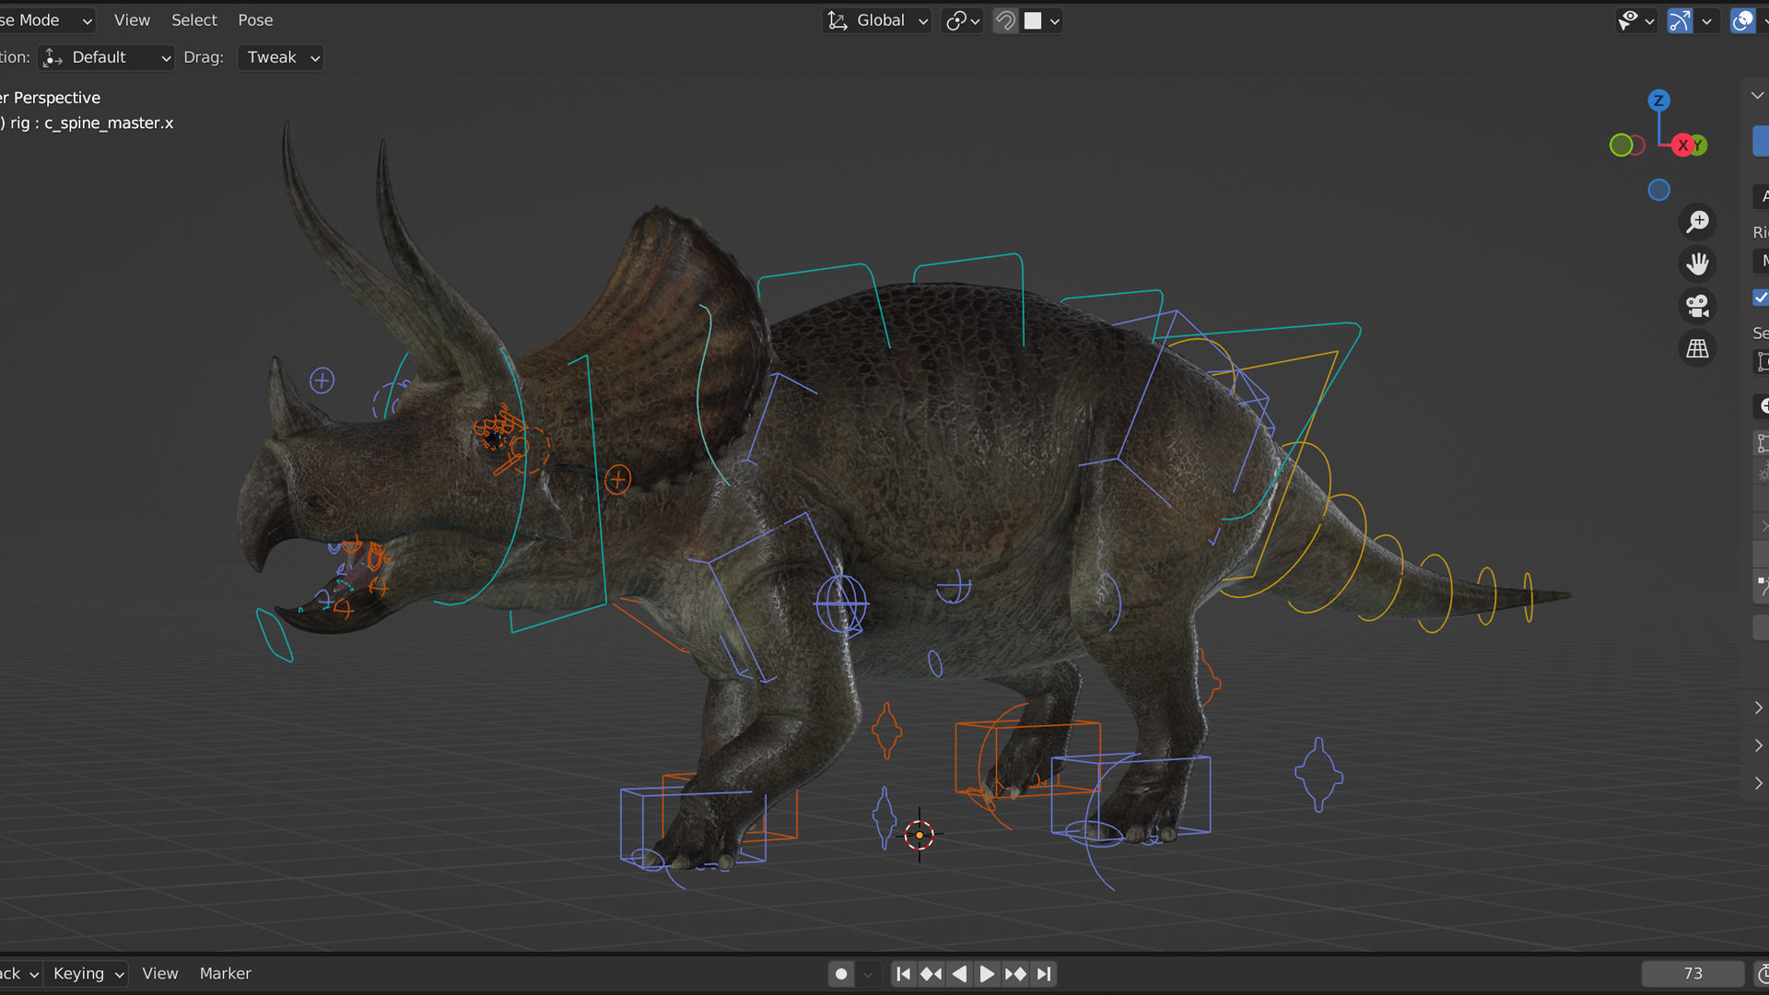Click the green Y axis gizmo handle
The image size is (1769, 995).
tap(1699, 145)
